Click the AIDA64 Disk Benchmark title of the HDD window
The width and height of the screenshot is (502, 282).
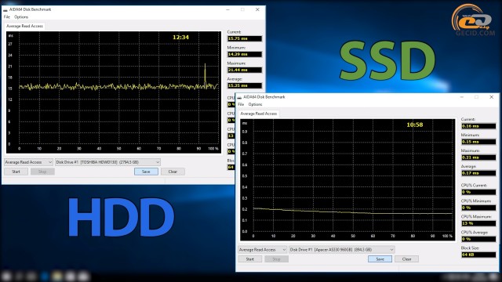click(x=30, y=9)
